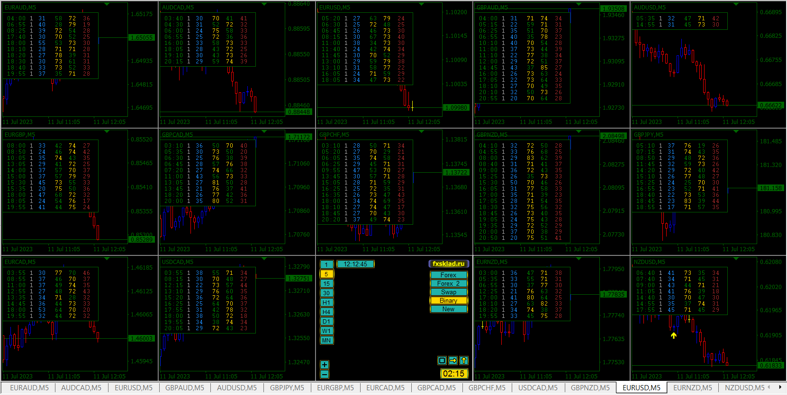Image resolution: width=787 pixels, height=395 pixels.
Task: Click the yellow up arrow on the NZDUSD chart
Action: pos(674,335)
